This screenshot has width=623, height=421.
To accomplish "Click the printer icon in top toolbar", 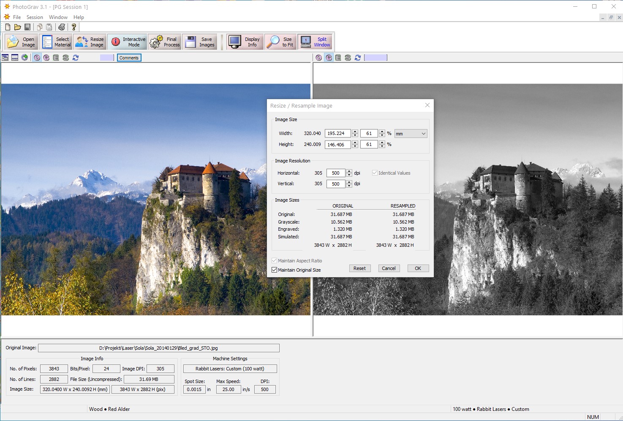I will coord(62,27).
